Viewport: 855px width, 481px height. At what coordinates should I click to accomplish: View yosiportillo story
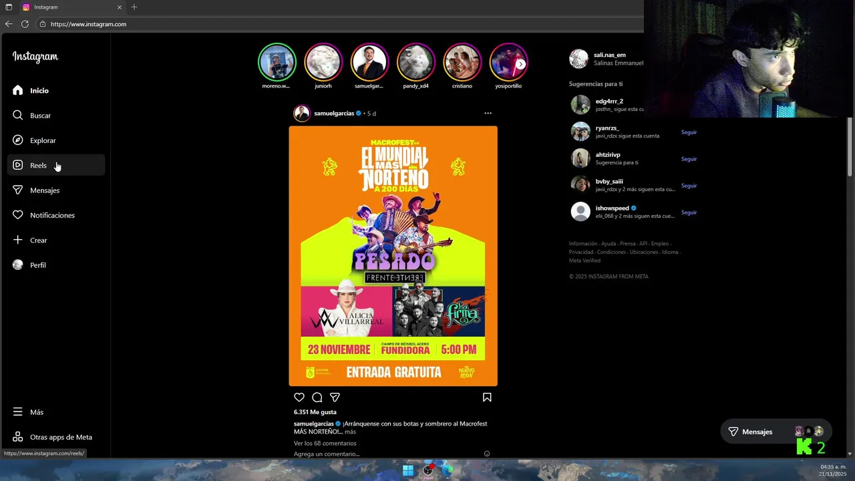click(508, 62)
